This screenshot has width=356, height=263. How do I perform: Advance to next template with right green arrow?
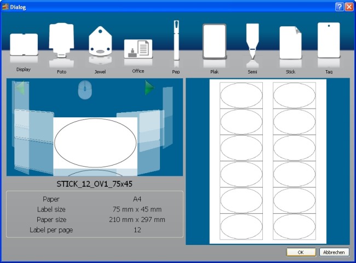tap(149, 88)
